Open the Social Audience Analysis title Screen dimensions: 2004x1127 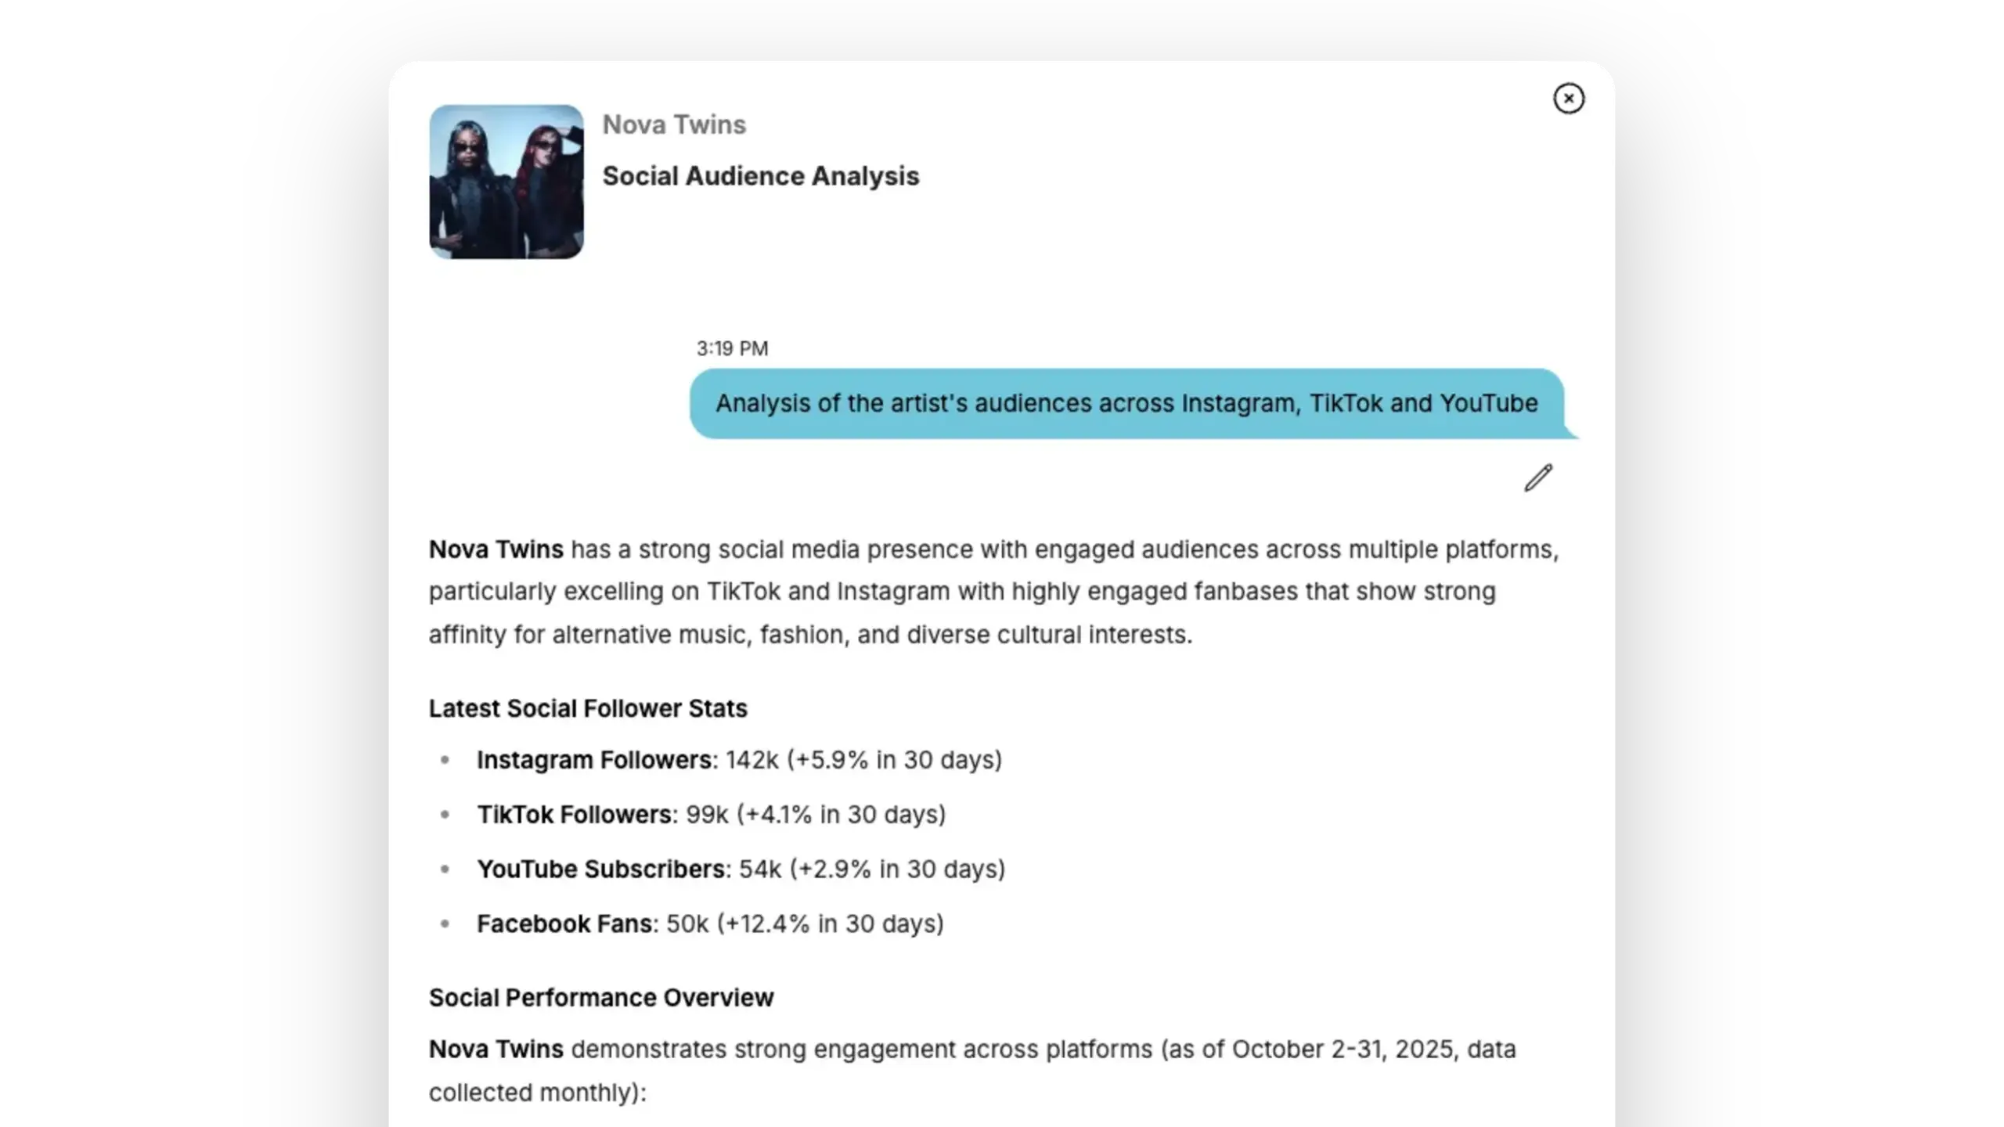pos(760,175)
